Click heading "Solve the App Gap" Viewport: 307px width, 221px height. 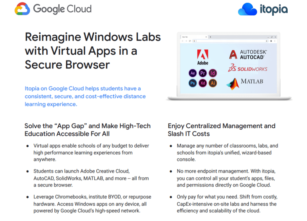[x=87, y=130]
